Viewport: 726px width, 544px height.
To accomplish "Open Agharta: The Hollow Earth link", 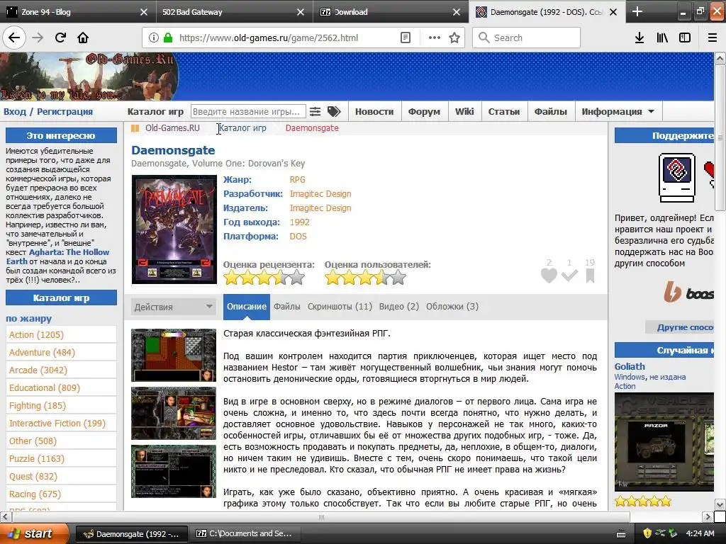I will coord(57,256).
